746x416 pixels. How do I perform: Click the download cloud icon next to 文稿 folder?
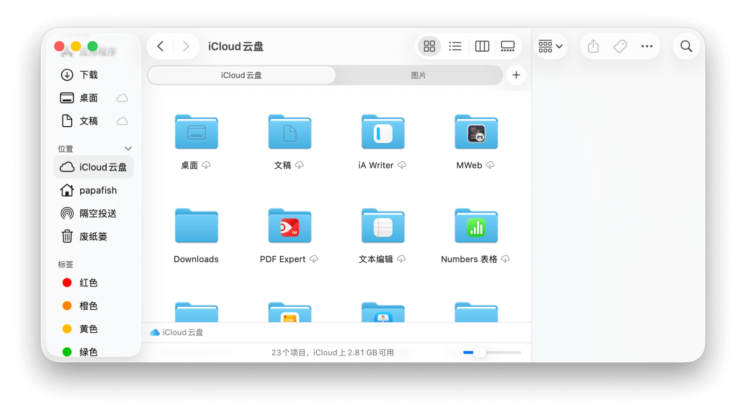(299, 165)
